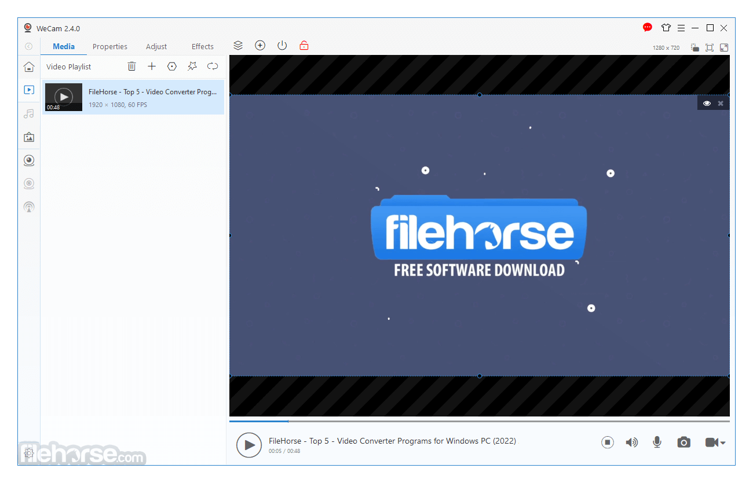Click the circled plus toolbar icon
Image resolution: width=753 pixels, height=483 pixels.
coord(260,45)
